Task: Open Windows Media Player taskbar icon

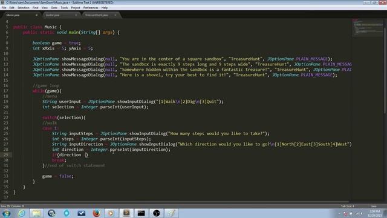Action: click(x=111, y=213)
